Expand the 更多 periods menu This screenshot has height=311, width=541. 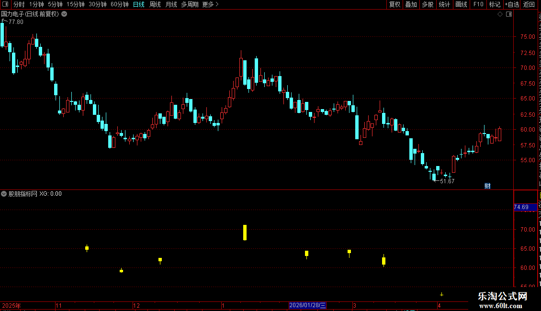tap(211, 4)
